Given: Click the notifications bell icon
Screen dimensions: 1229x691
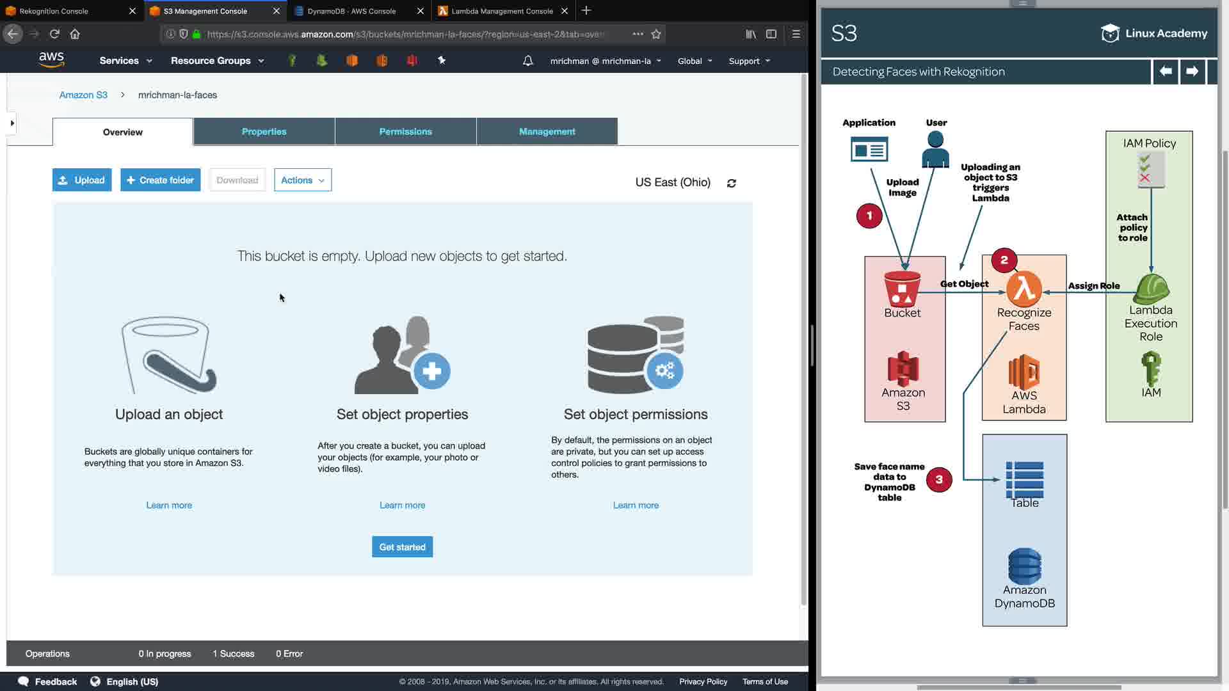Looking at the screenshot, I should pyautogui.click(x=527, y=61).
